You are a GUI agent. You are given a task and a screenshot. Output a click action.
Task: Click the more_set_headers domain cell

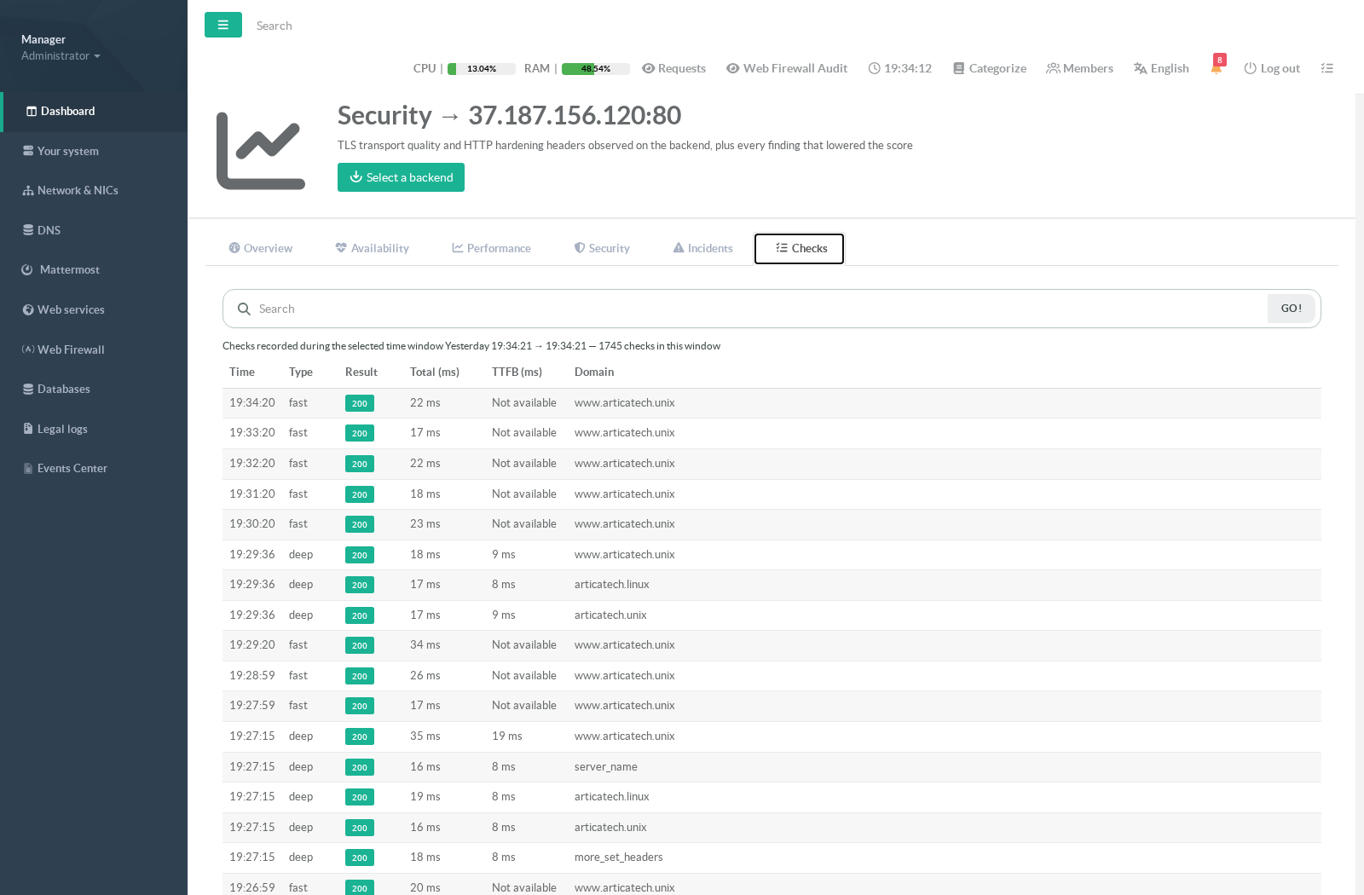click(x=618, y=857)
